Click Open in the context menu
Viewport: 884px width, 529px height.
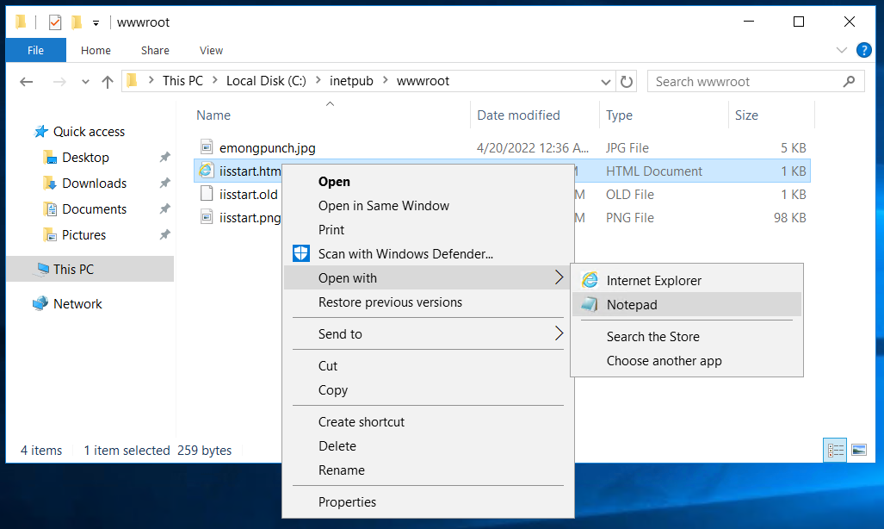428,182
